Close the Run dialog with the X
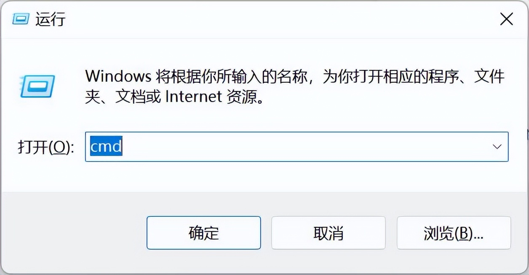 [x=506, y=19]
